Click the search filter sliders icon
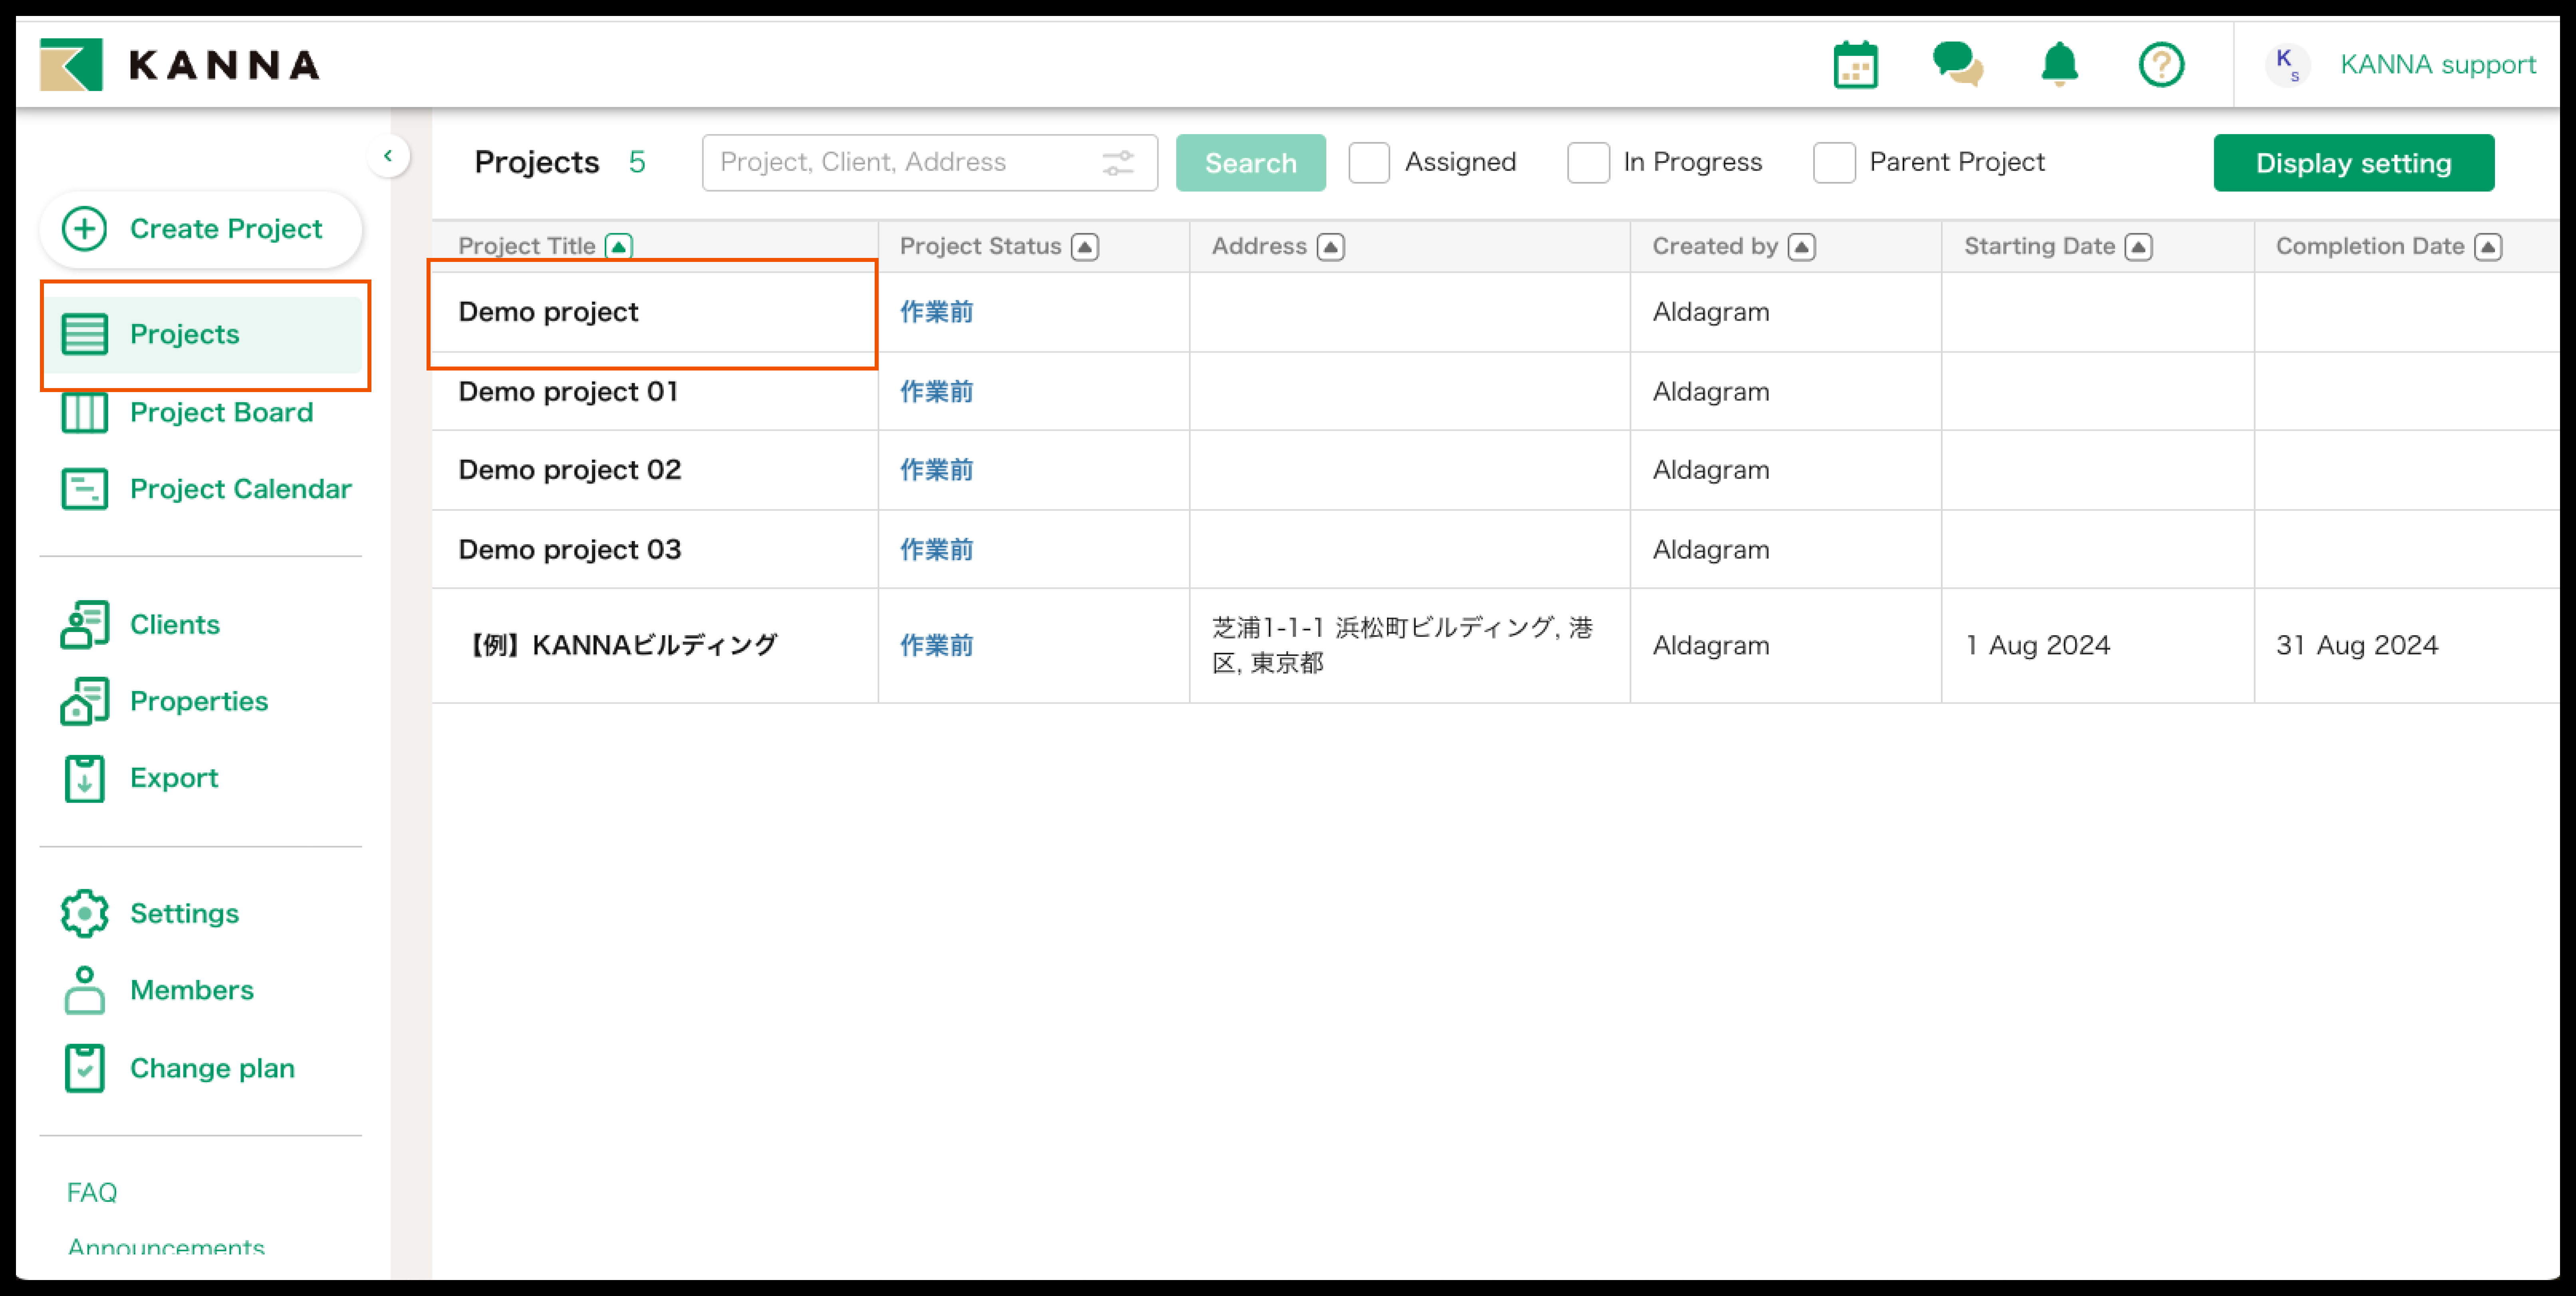Viewport: 2576px width, 1296px height. (1117, 163)
